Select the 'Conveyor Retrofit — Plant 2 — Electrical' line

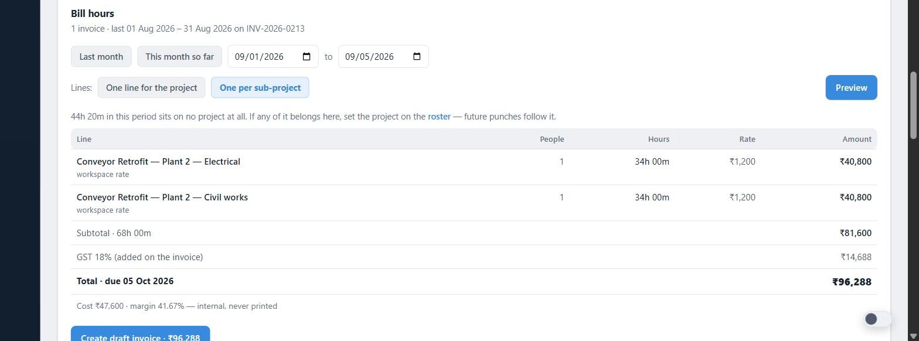[158, 162]
